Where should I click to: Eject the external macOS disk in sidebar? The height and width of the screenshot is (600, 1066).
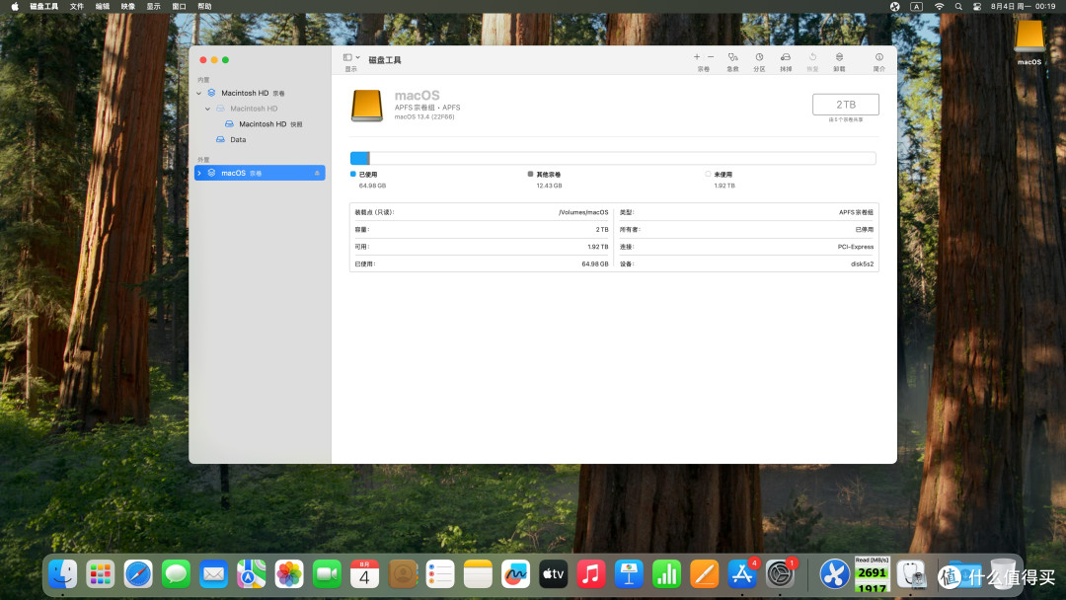click(x=317, y=174)
